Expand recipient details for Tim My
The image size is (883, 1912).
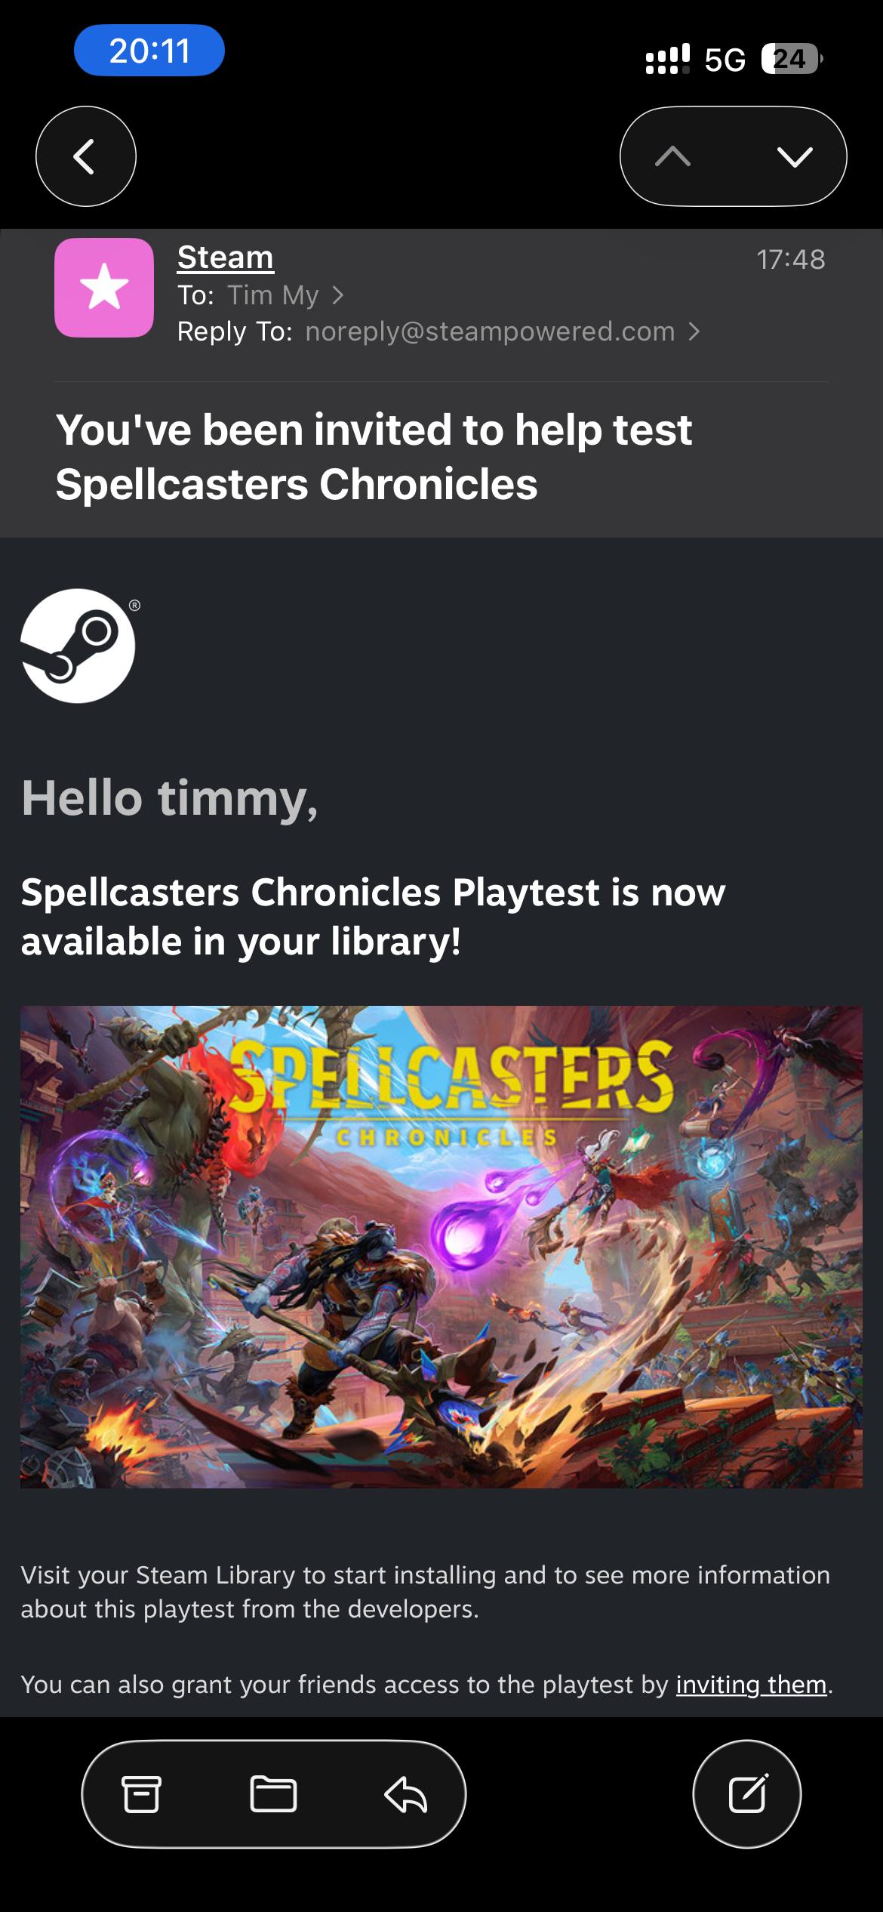point(273,295)
